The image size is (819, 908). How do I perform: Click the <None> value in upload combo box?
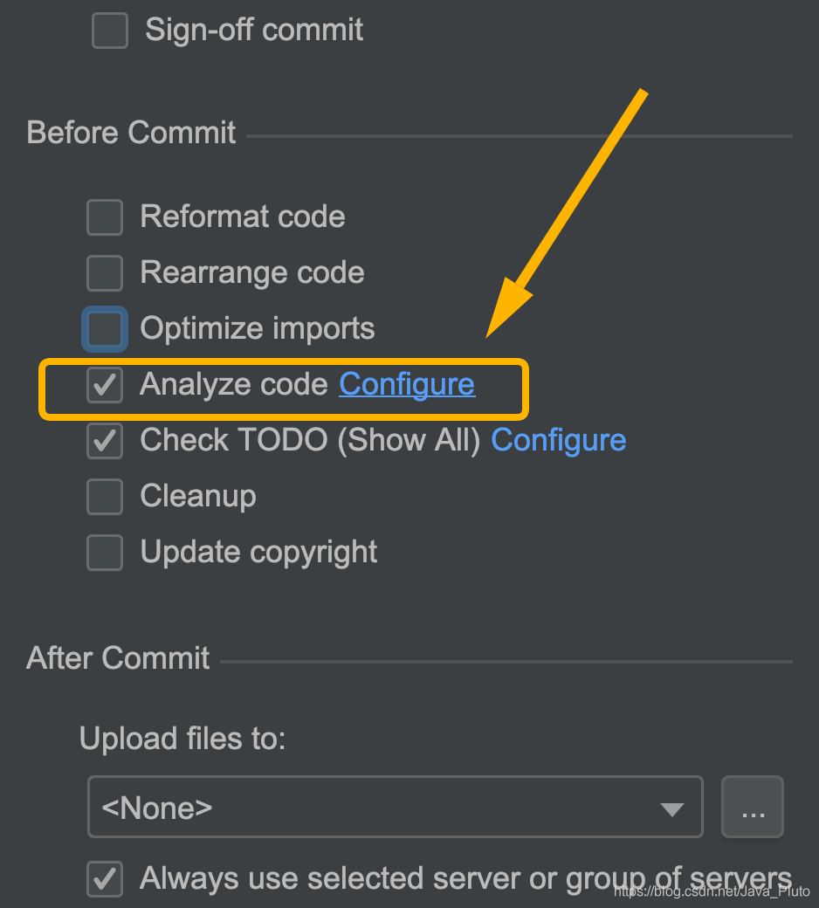tap(157, 808)
